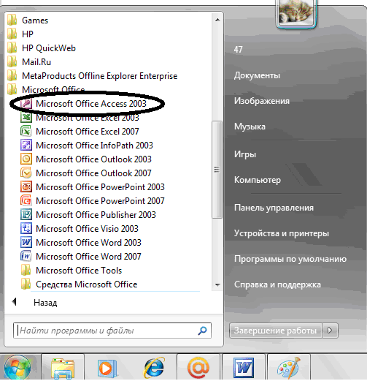The image size is (367, 381).
Task: Expand the Microsoft Office Tools folder
Action: pyautogui.click(x=79, y=271)
